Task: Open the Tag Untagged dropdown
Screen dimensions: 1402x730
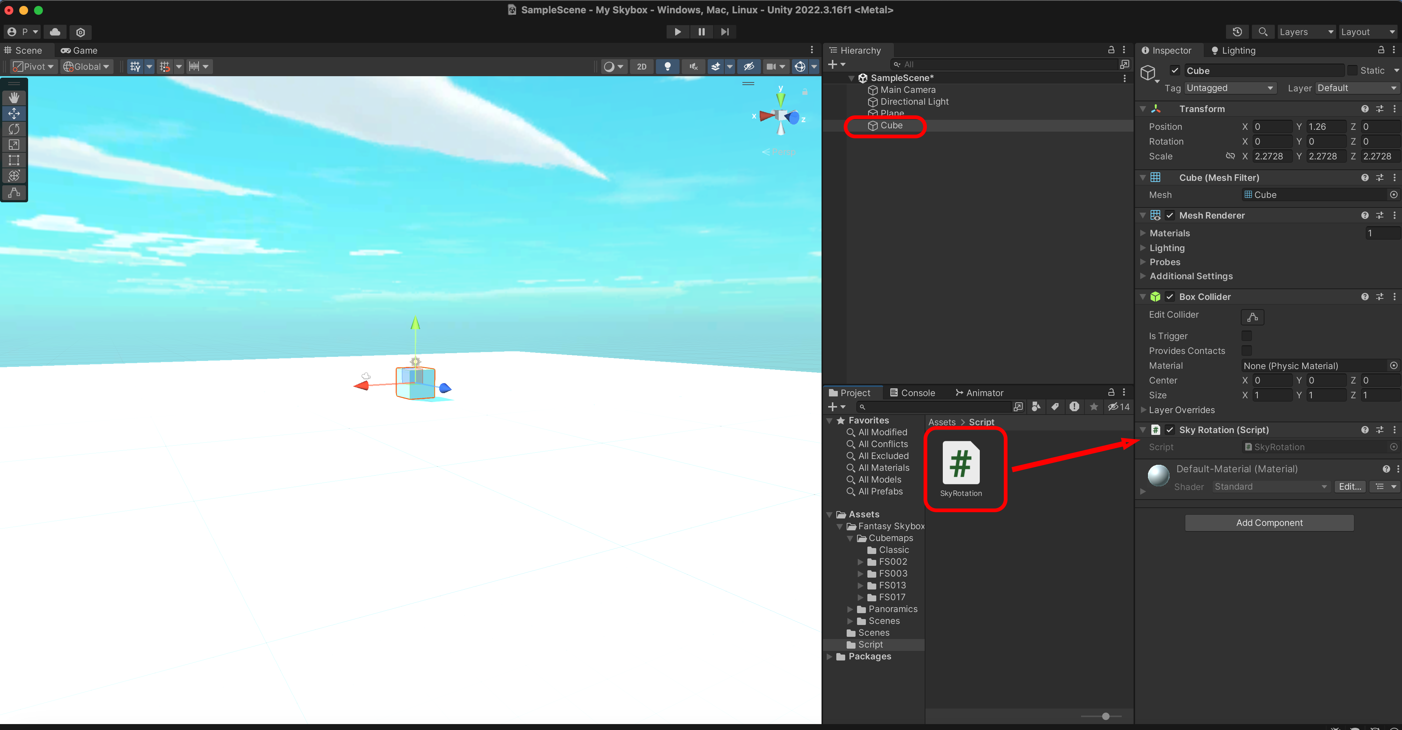Action: click(1229, 88)
